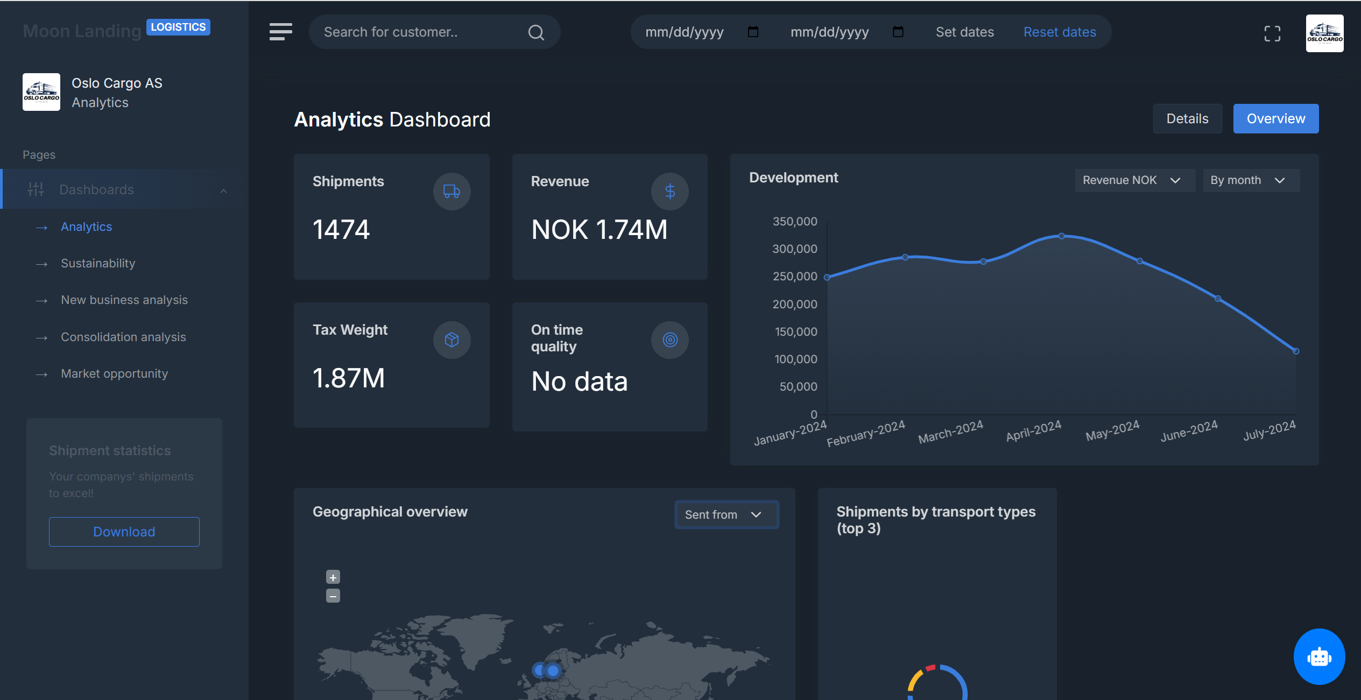Switch to the Overview view
The width and height of the screenshot is (1361, 700).
click(x=1275, y=118)
